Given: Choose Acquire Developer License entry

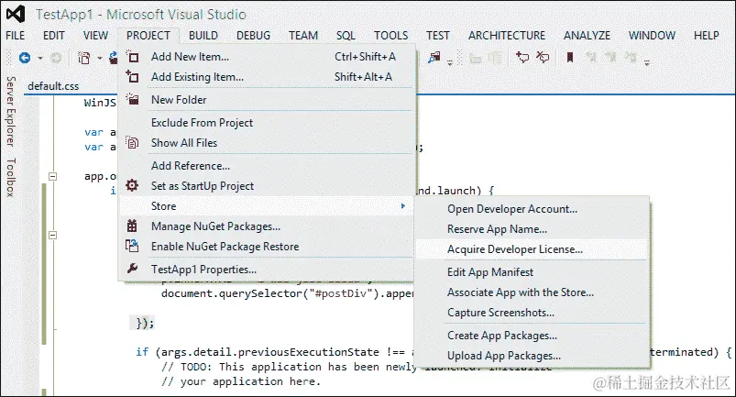Looking at the screenshot, I should 532,249.
